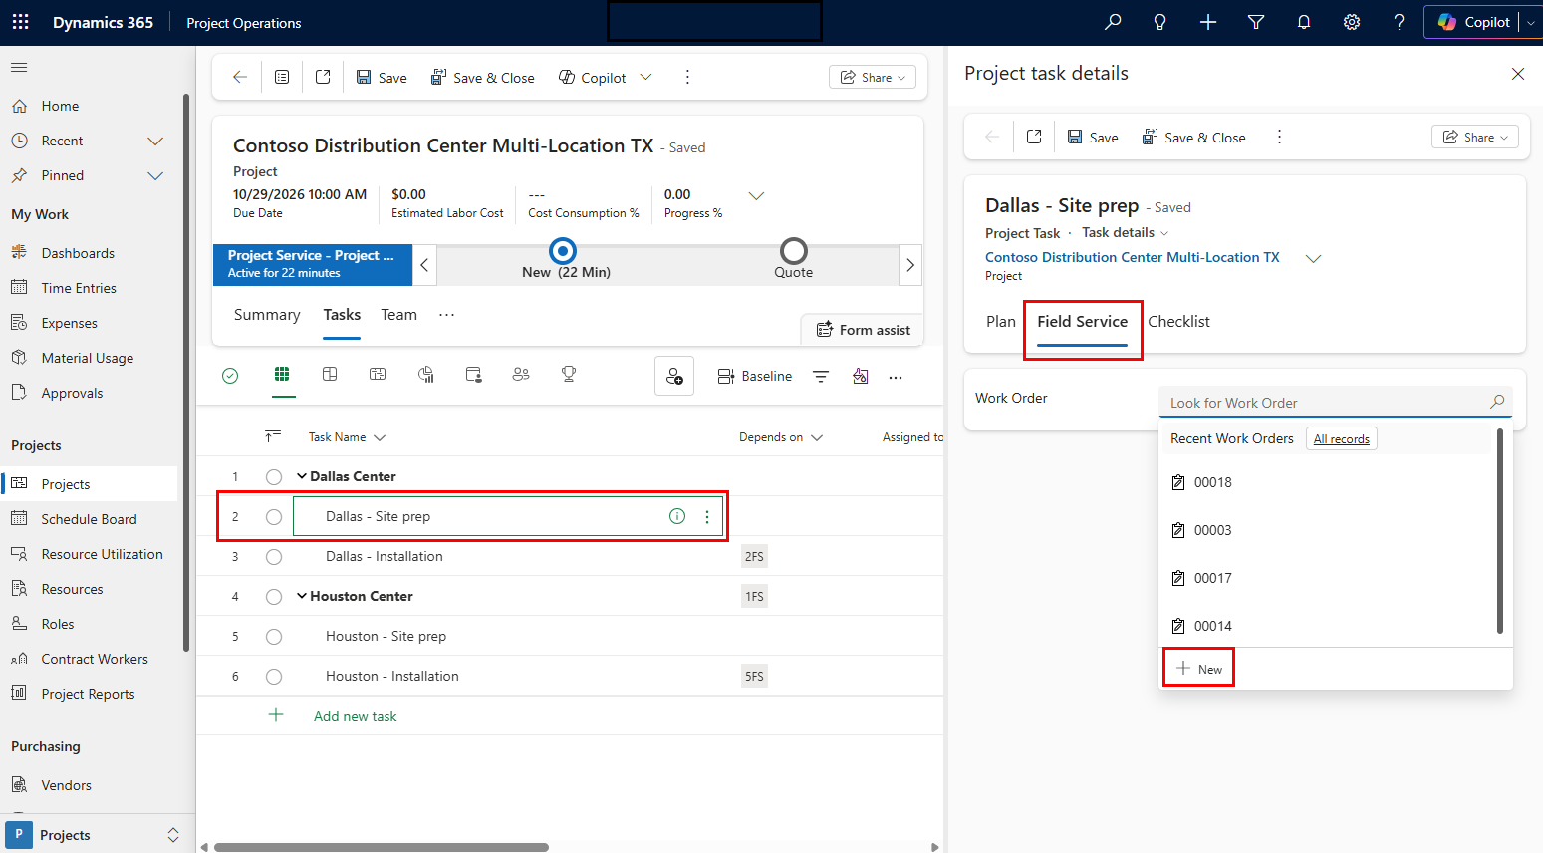Open the lightbulb assistant icon
The image size is (1543, 853).
[1160, 22]
